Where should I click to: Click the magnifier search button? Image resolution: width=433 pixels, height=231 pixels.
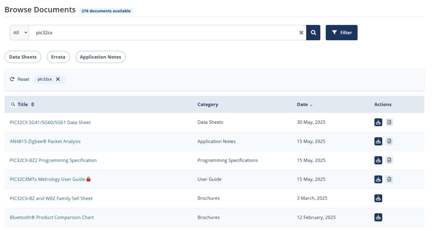313,32
